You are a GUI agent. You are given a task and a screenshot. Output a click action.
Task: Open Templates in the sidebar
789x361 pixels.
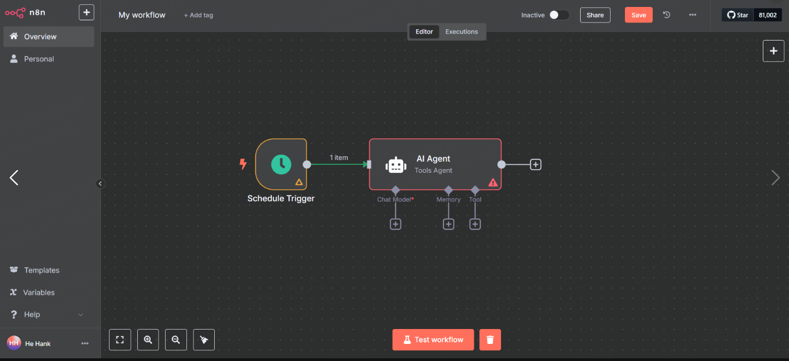tap(42, 270)
